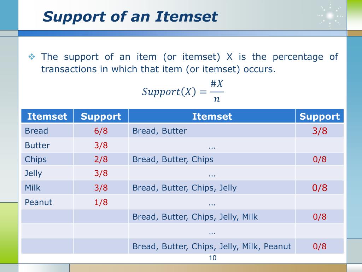
Task: Click the diamond bullet before the definition
Action: pyautogui.click(x=32, y=57)
